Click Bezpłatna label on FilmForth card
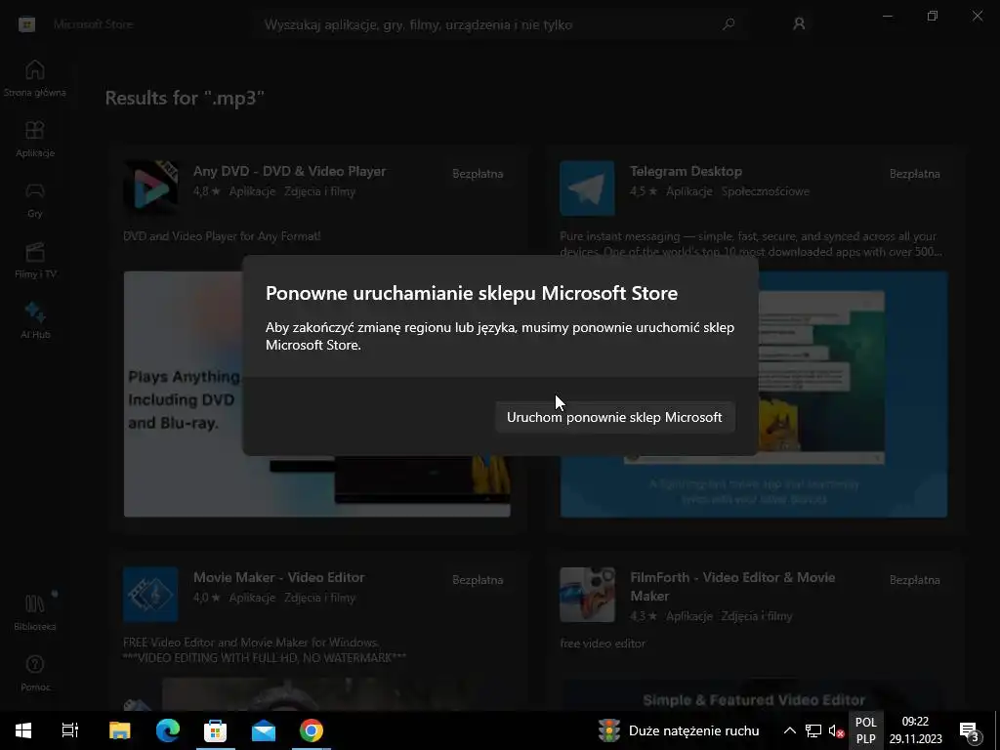 pyautogui.click(x=914, y=580)
